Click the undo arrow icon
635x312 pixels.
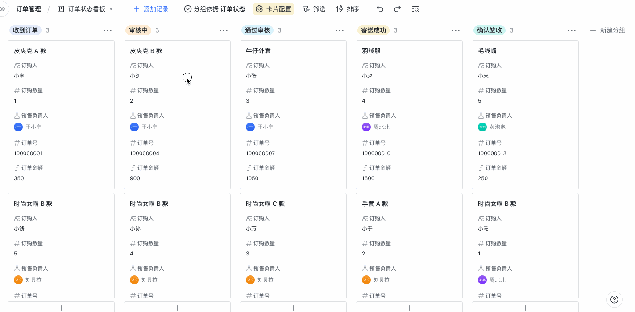click(380, 9)
